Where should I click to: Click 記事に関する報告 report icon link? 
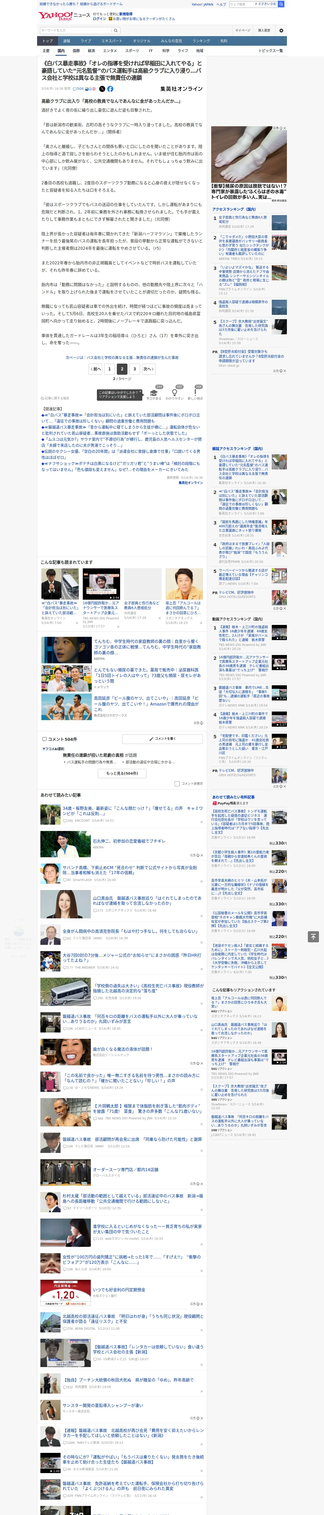55,398
